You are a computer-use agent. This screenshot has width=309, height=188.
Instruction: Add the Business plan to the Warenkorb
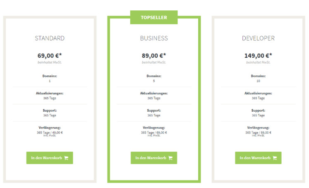tap(154, 158)
